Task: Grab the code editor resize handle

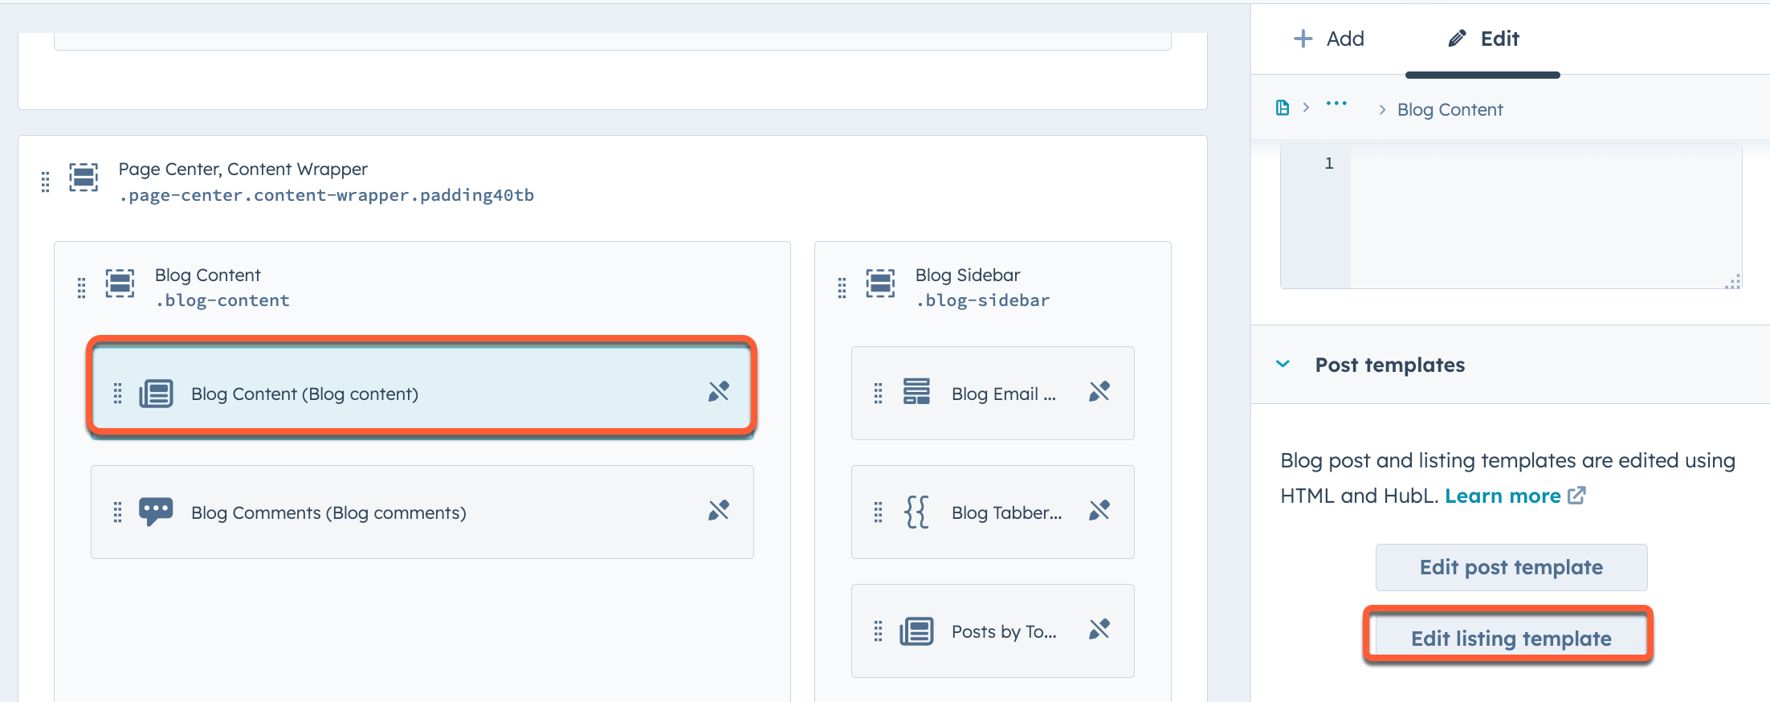Action: click(1732, 281)
